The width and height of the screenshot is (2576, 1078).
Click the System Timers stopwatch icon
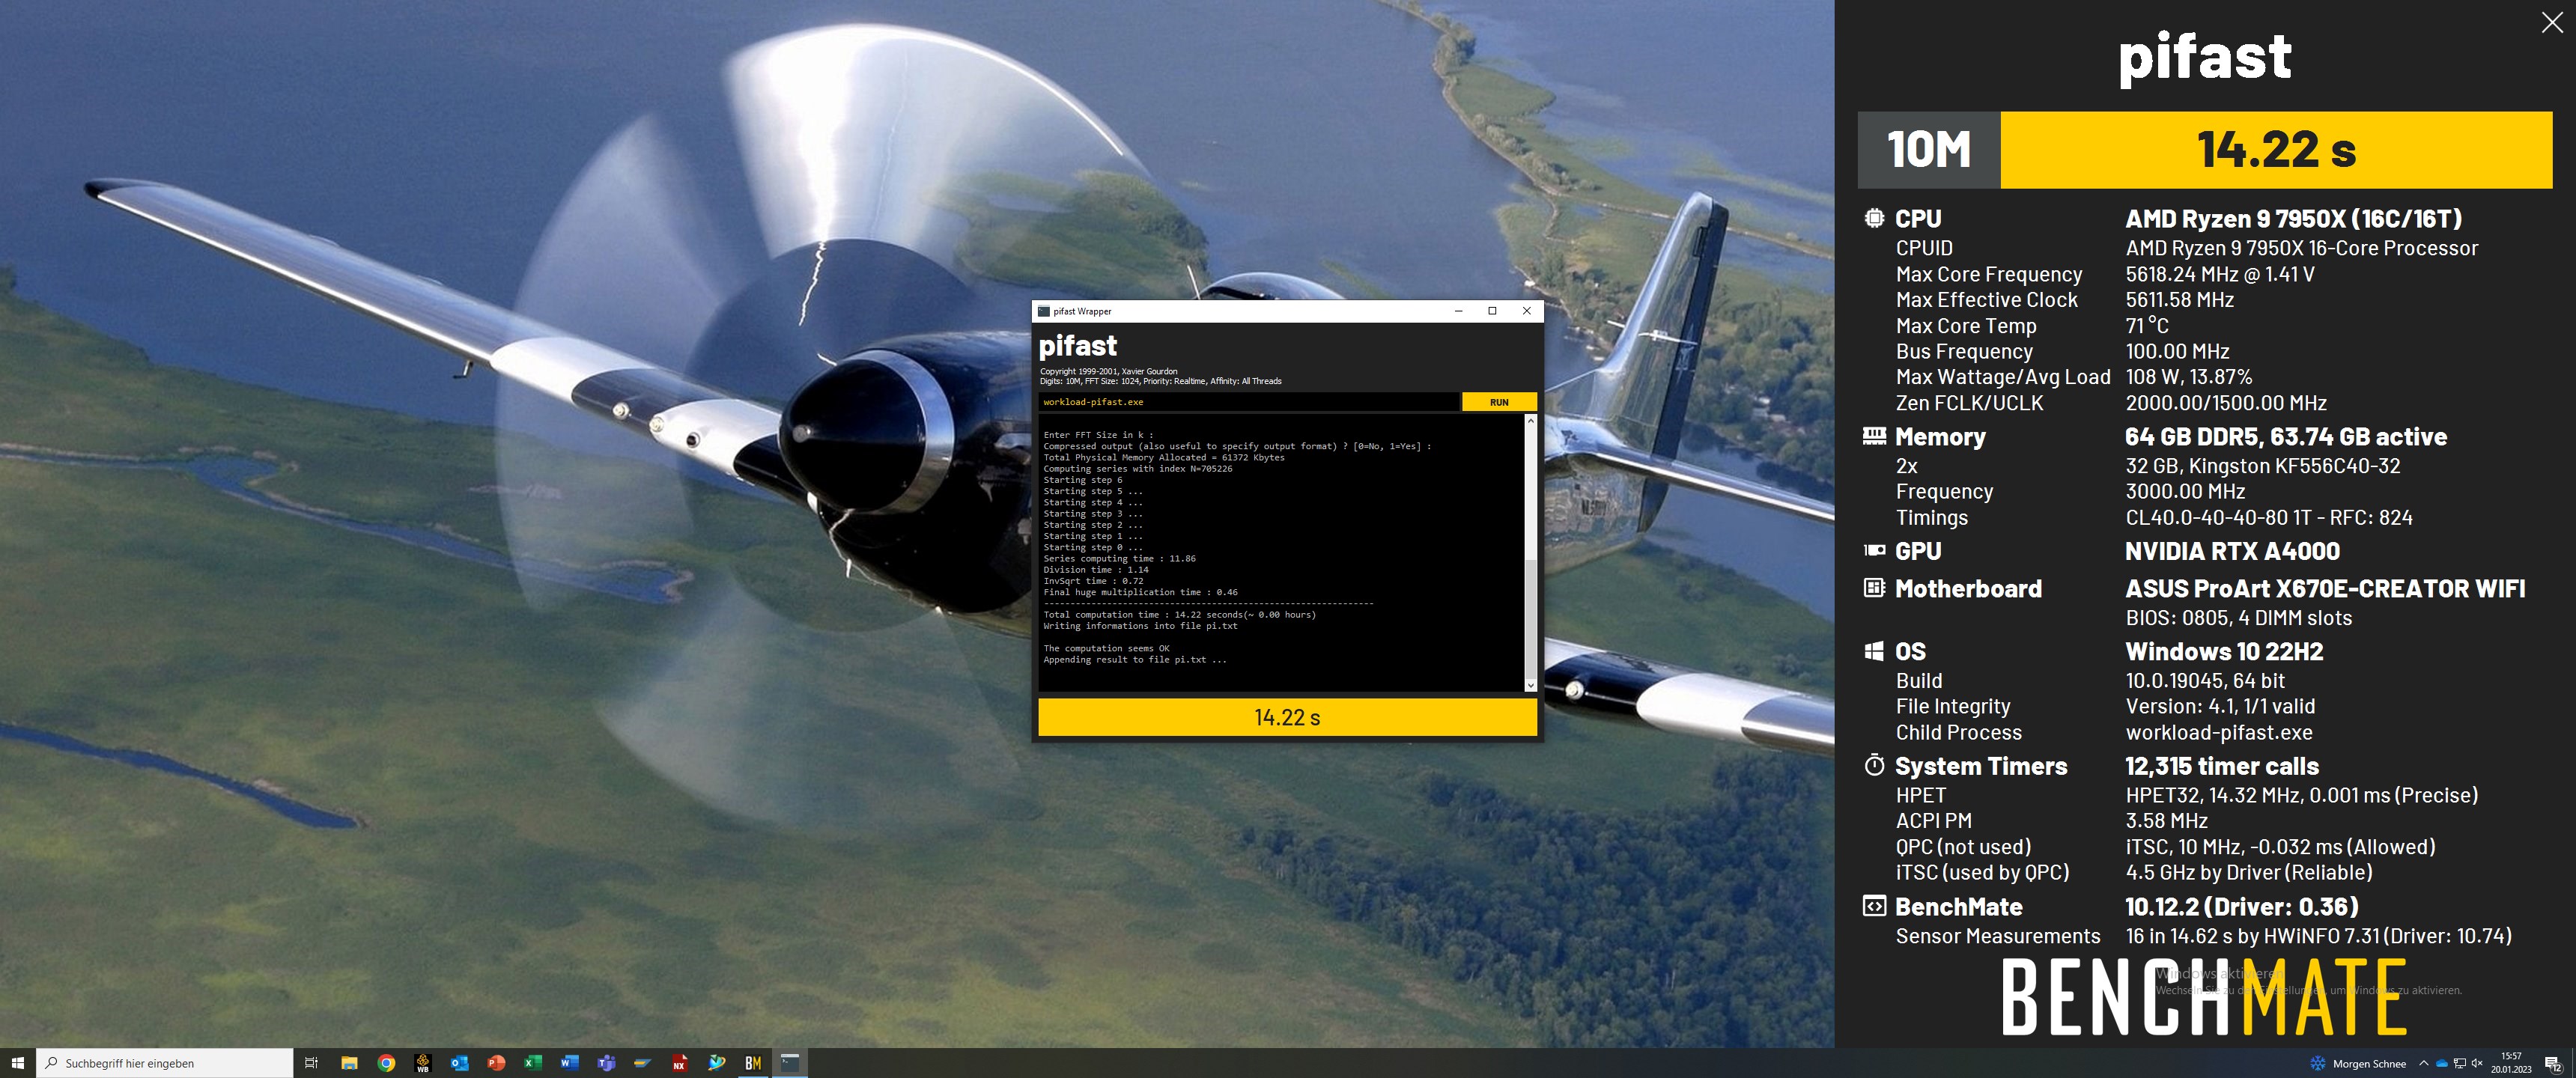coord(1874,765)
